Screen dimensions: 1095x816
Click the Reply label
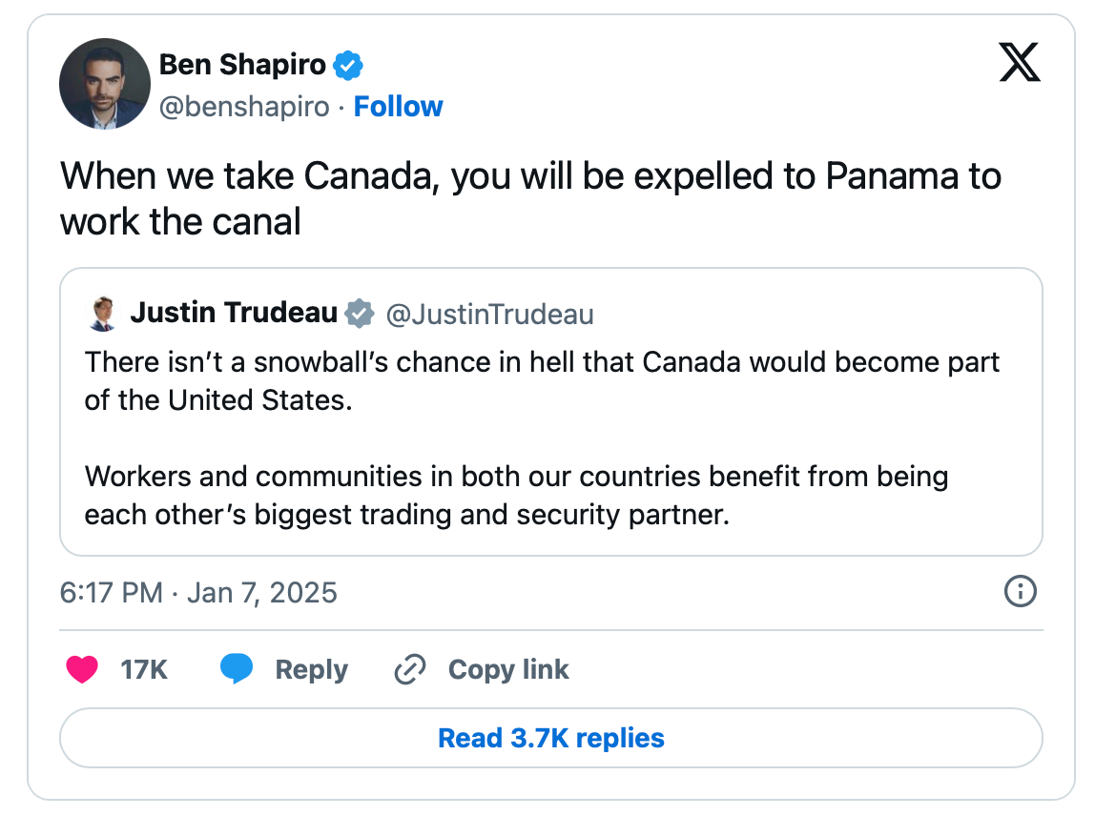pos(312,669)
